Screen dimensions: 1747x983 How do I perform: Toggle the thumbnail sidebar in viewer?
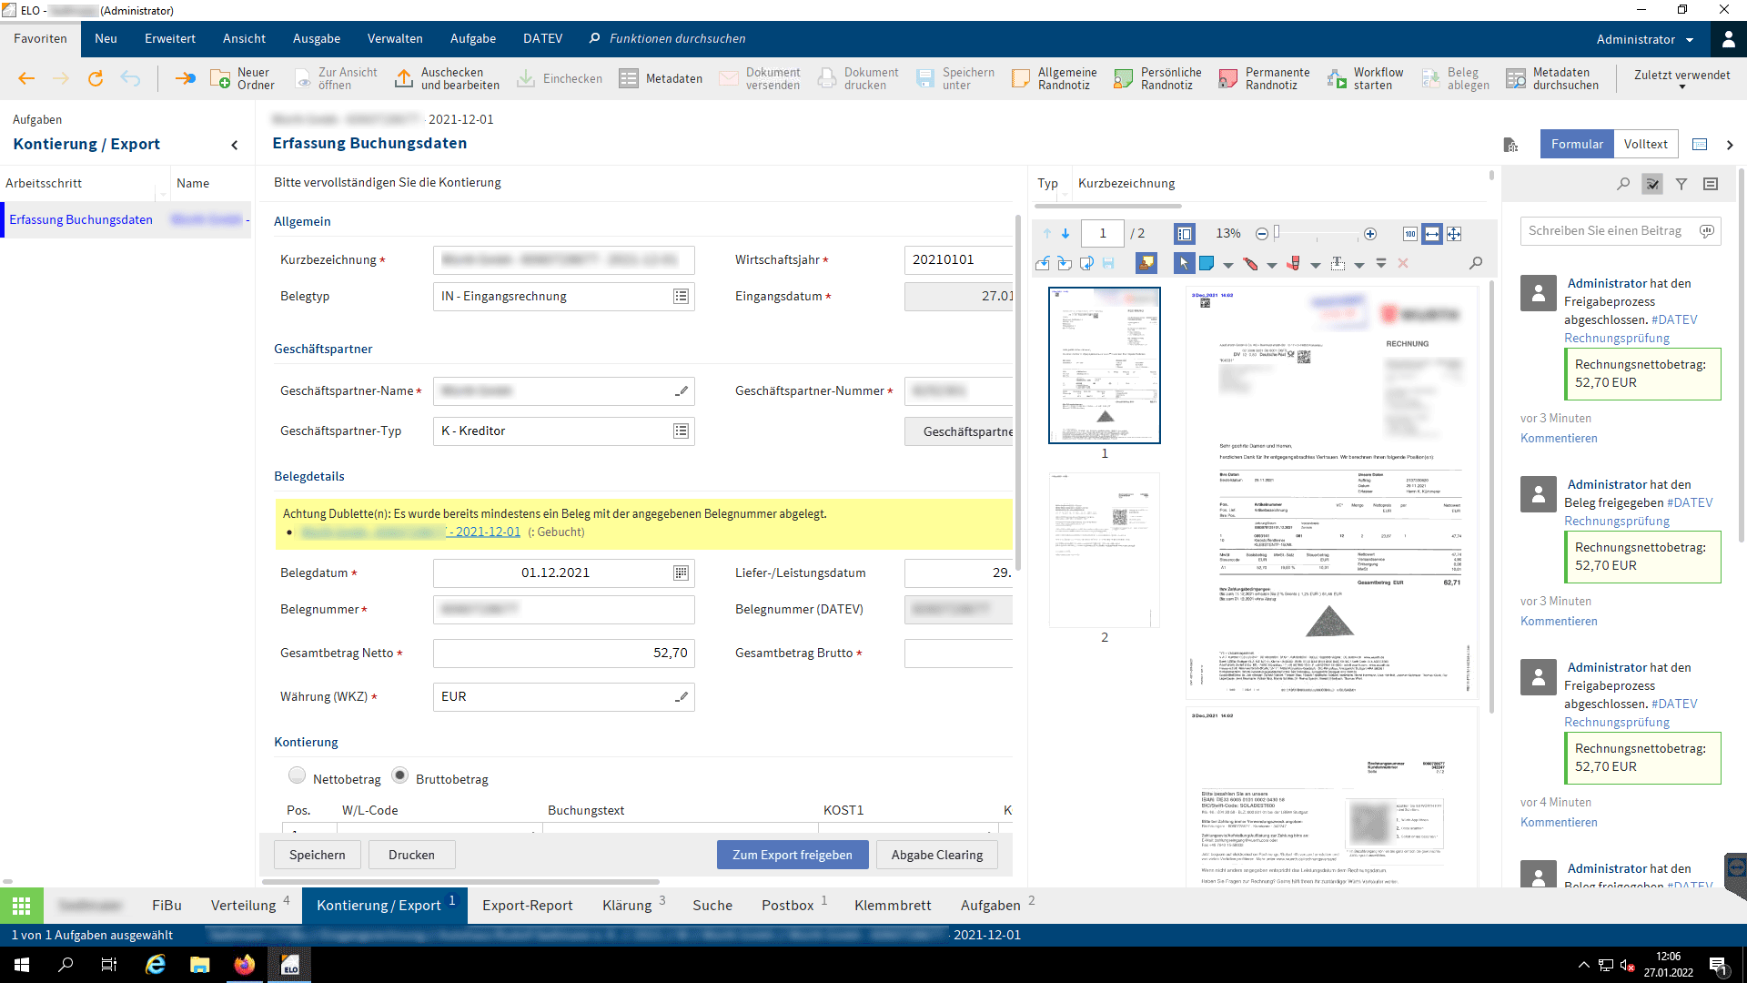(x=1185, y=234)
